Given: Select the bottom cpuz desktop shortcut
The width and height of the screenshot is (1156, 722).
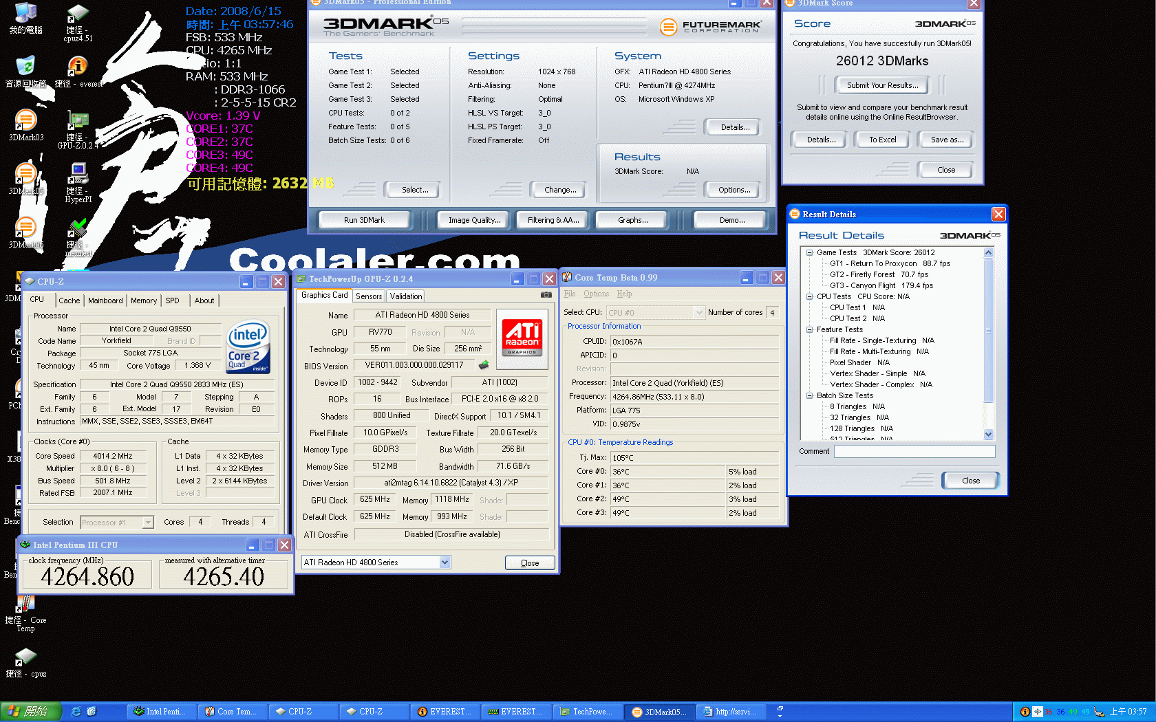Looking at the screenshot, I should pyautogui.click(x=25, y=662).
